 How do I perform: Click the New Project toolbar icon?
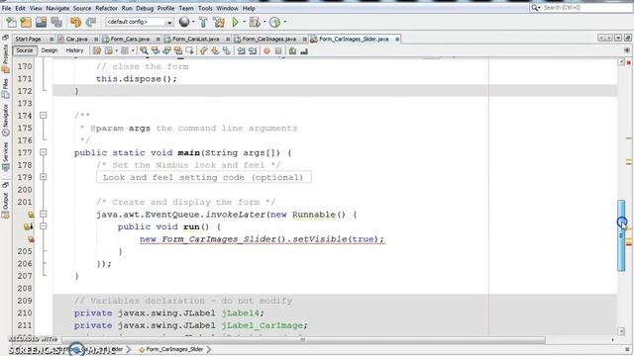(26, 22)
